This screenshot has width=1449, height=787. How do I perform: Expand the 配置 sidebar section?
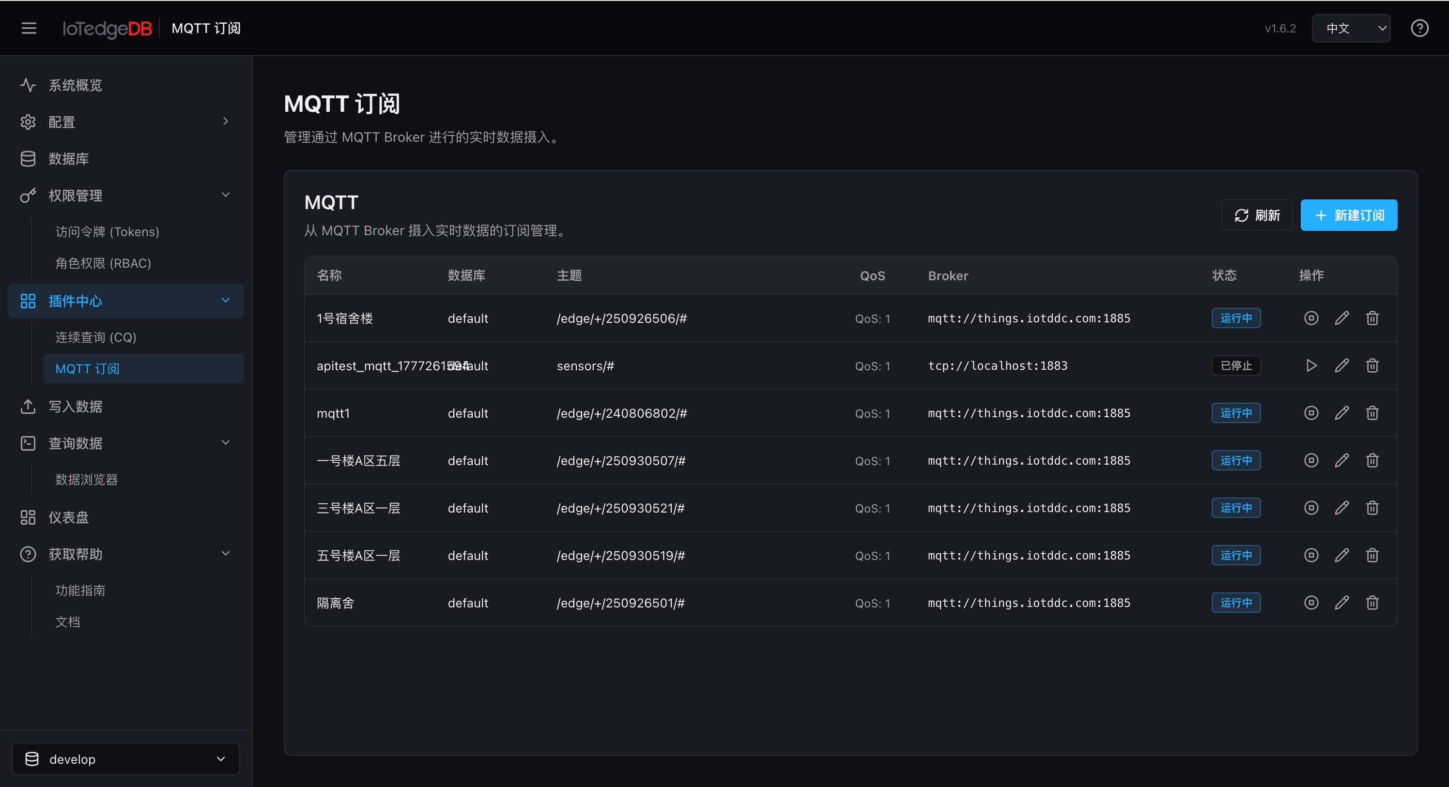point(126,122)
